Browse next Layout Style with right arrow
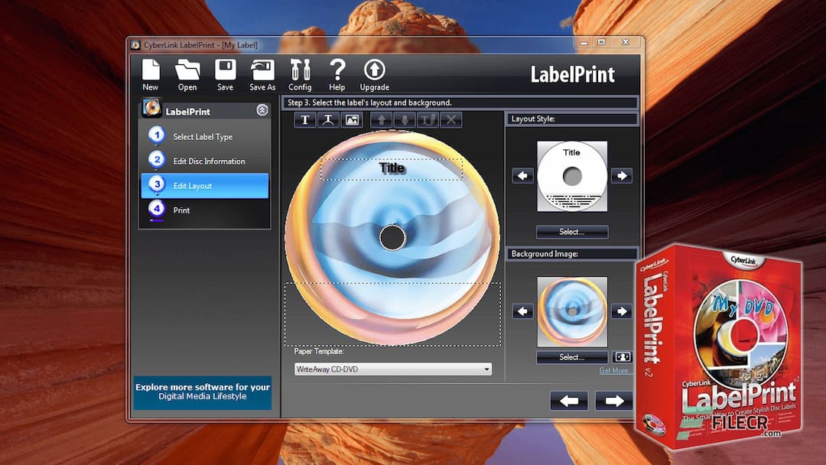The width and height of the screenshot is (826, 465). [x=621, y=176]
